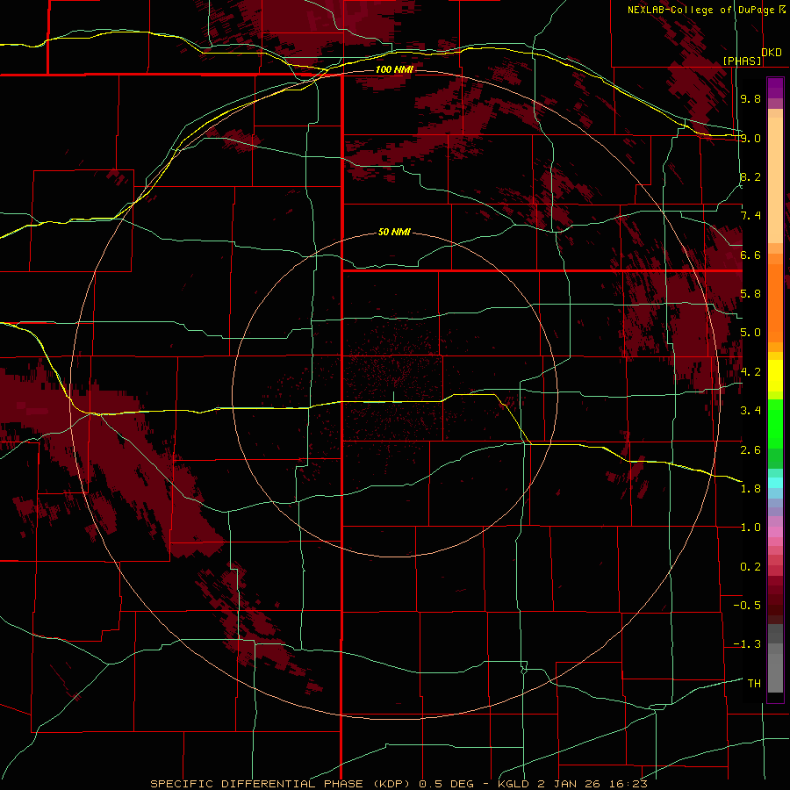Click the 3.4 value on color scale
Screen dimensions: 790x790
(750, 411)
